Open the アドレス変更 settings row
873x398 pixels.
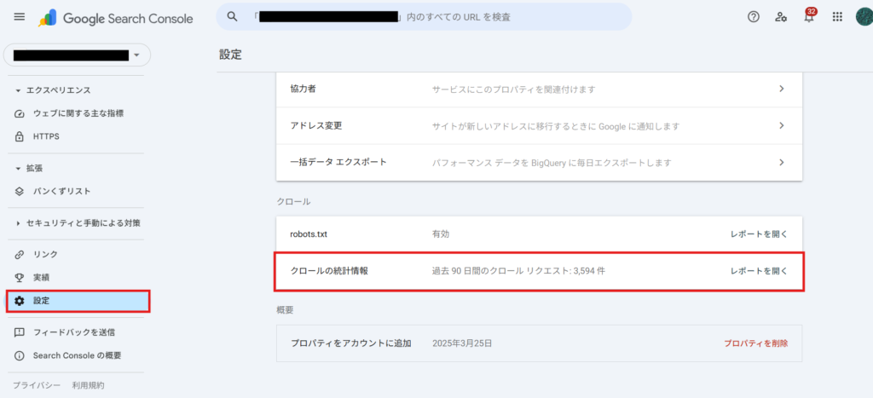coord(539,126)
